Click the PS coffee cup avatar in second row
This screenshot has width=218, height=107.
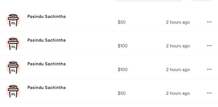(x=13, y=43)
